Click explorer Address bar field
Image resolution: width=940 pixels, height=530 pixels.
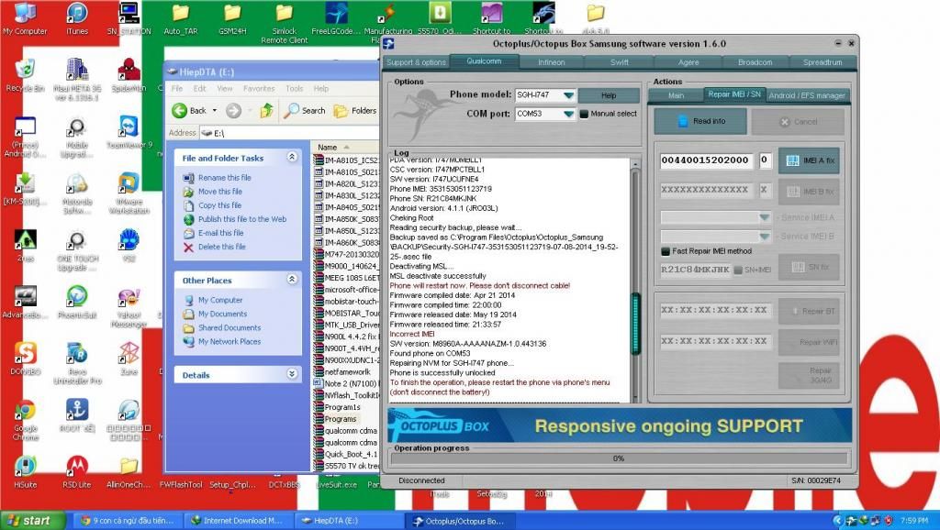[289, 133]
